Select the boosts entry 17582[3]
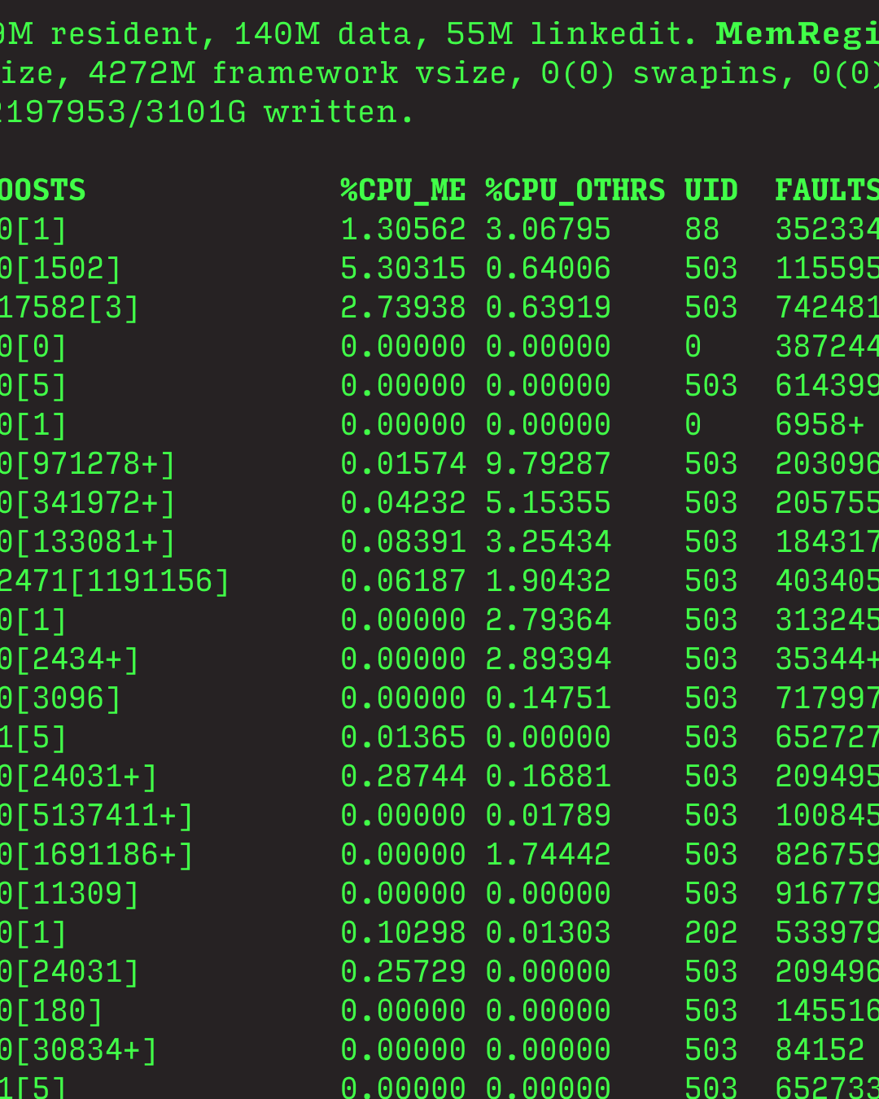The image size is (879, 1099). tap(69, 308)
